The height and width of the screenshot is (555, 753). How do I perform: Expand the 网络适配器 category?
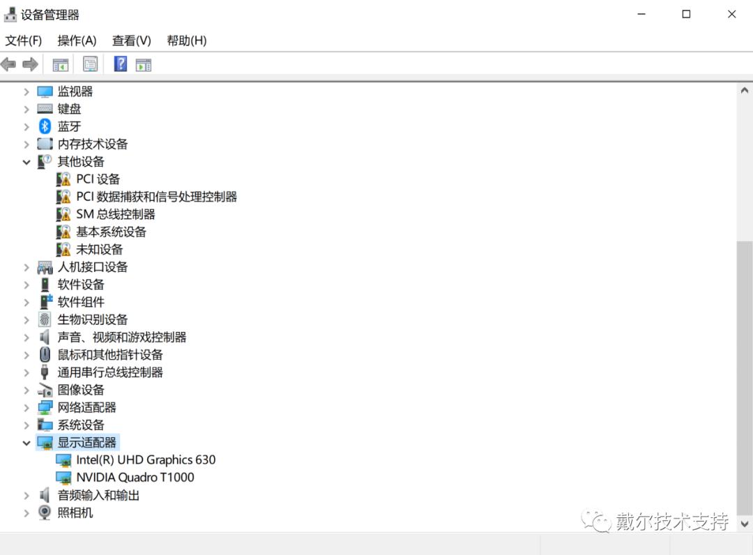[26, 407]
